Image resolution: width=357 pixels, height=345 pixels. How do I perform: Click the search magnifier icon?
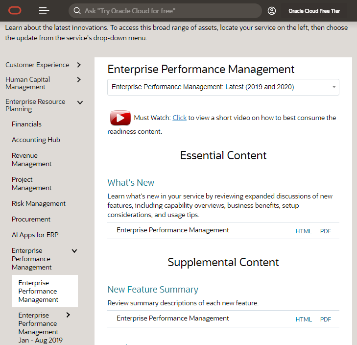pos(77,11)
